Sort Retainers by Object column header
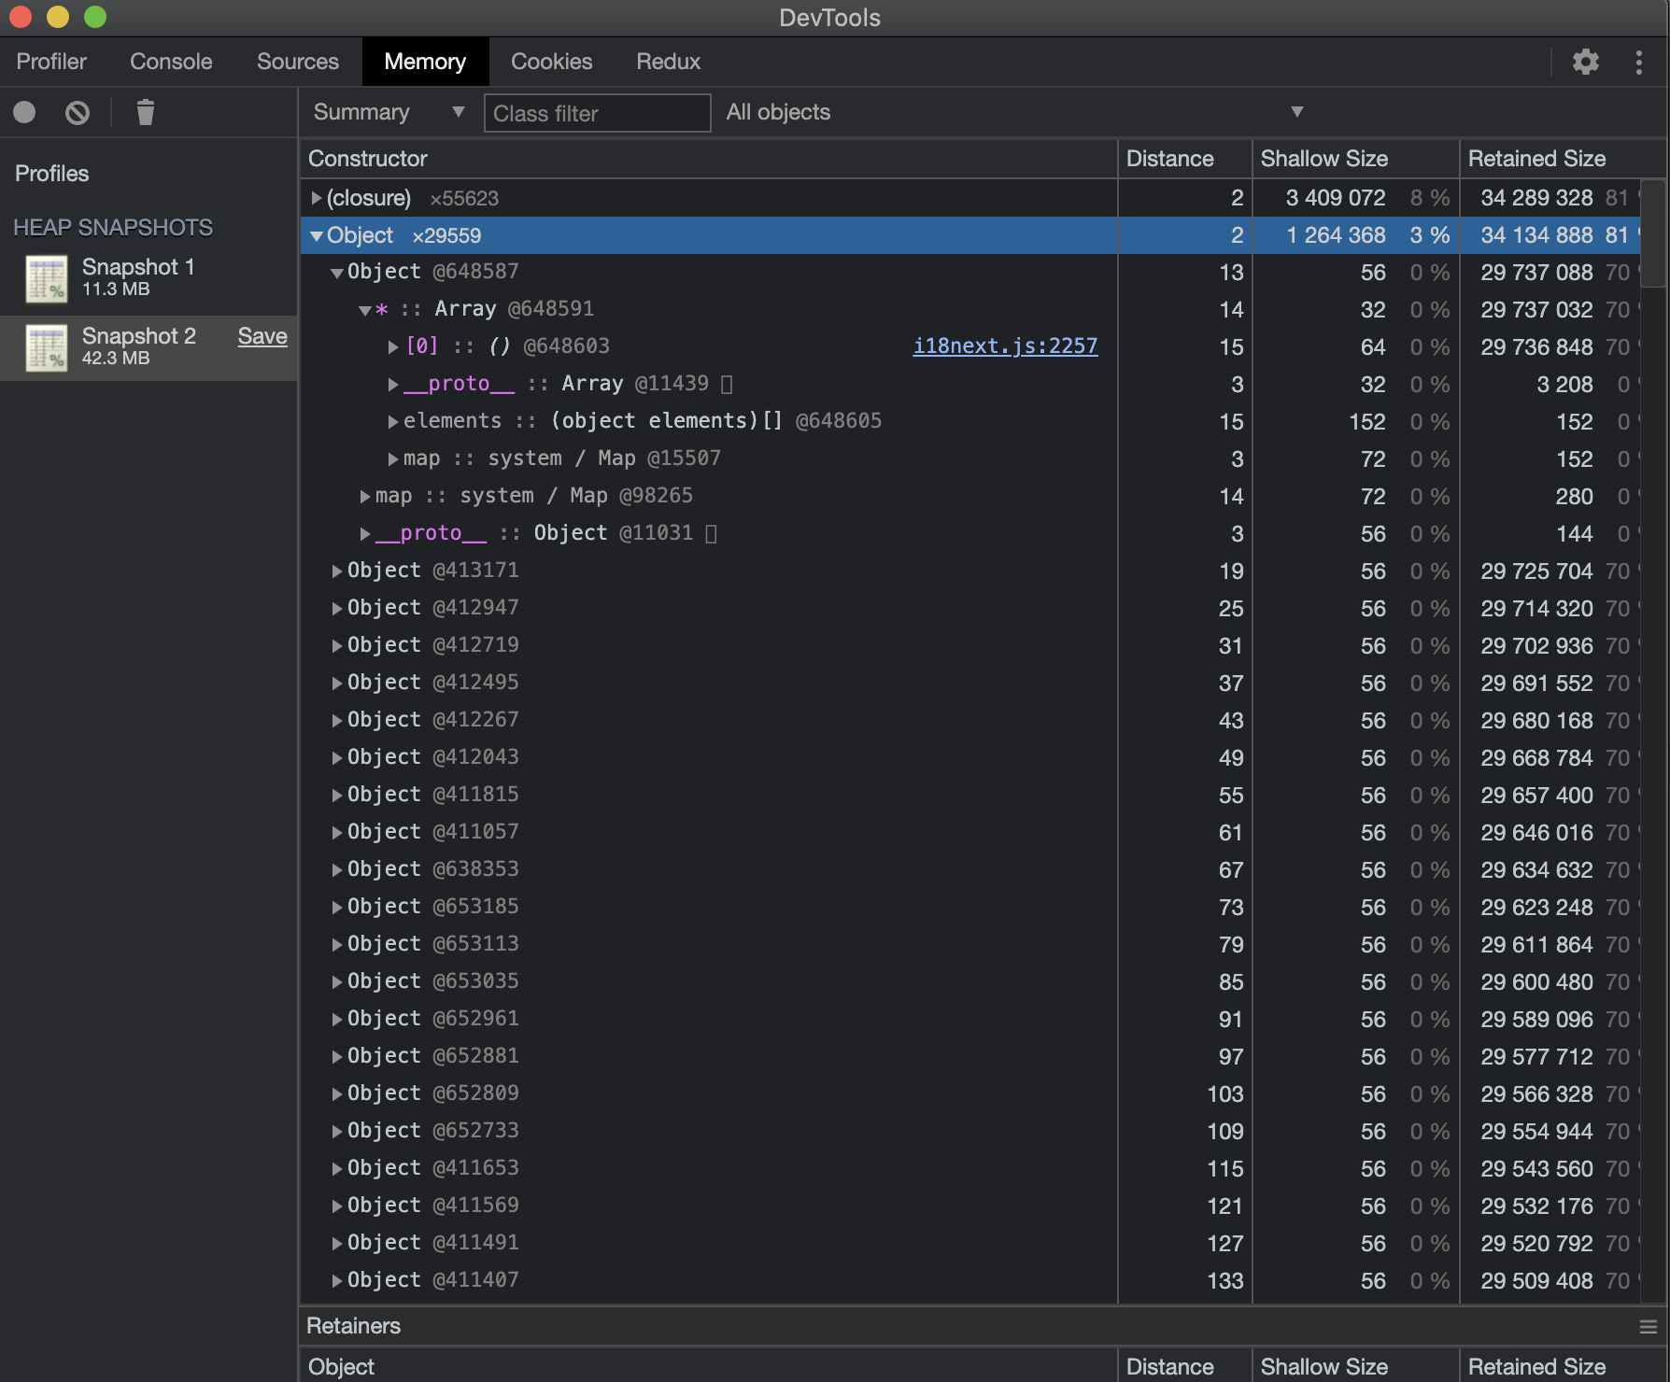The height and width of the screenshot is (1382, 1670). 709,1365
